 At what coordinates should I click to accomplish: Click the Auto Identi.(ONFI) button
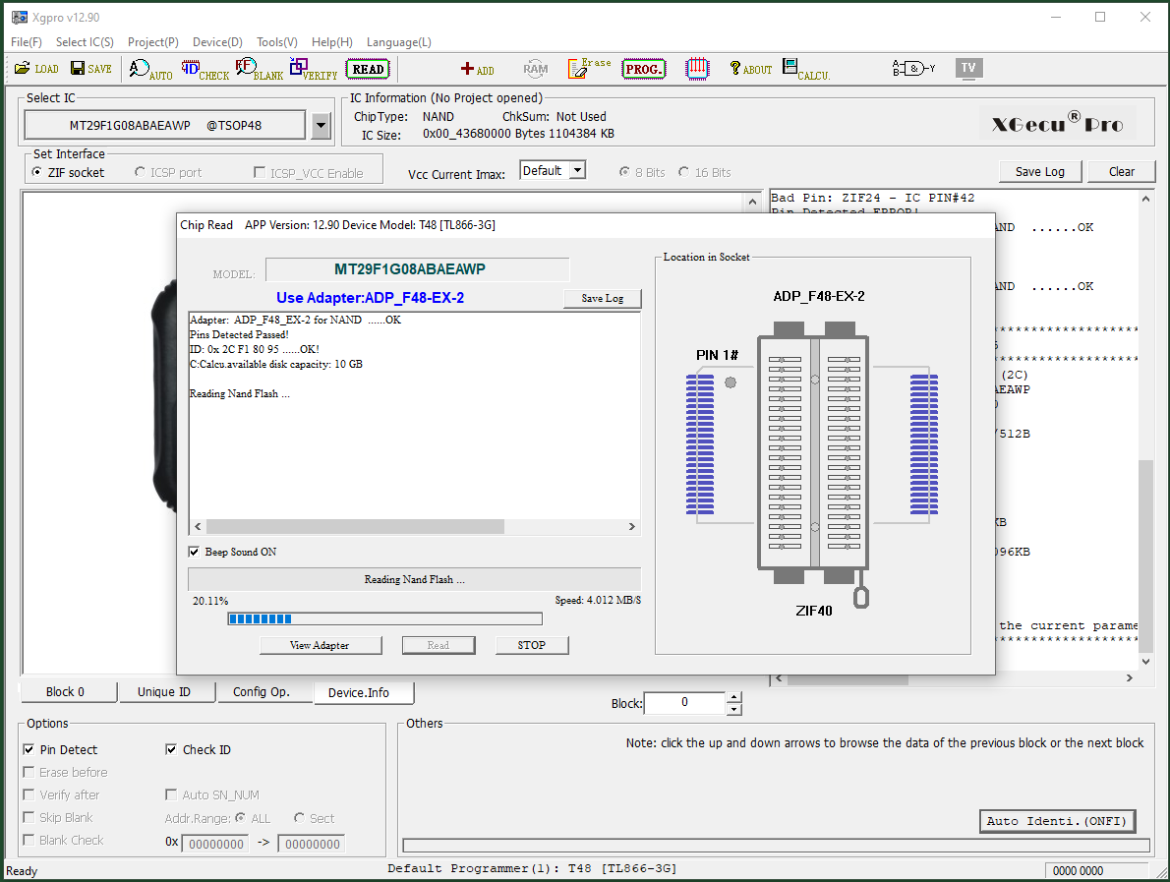point(1057,821)
